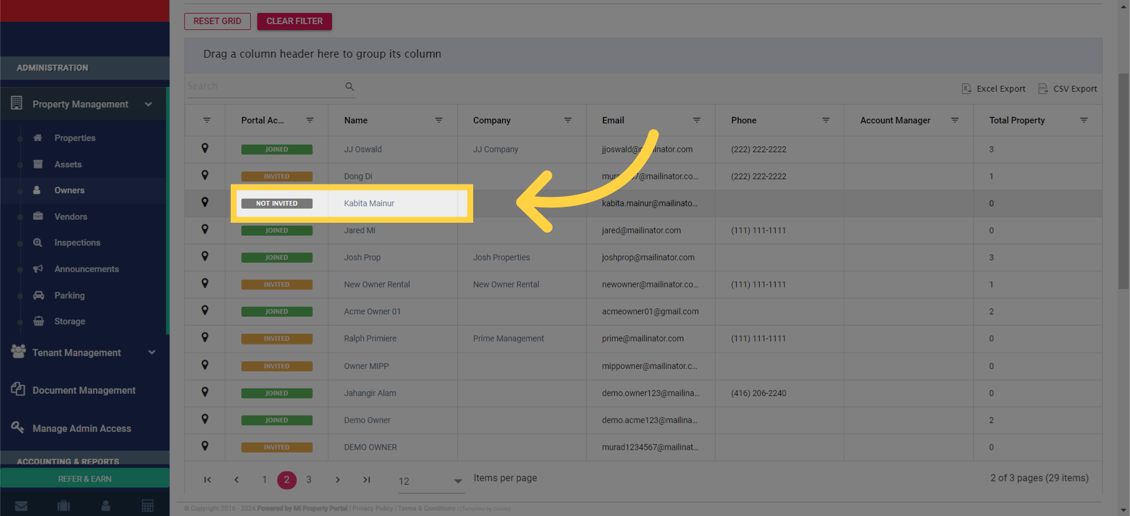Jump to the first page of the grid
This screenshot has width=1130, height=516.
[208, 480]
